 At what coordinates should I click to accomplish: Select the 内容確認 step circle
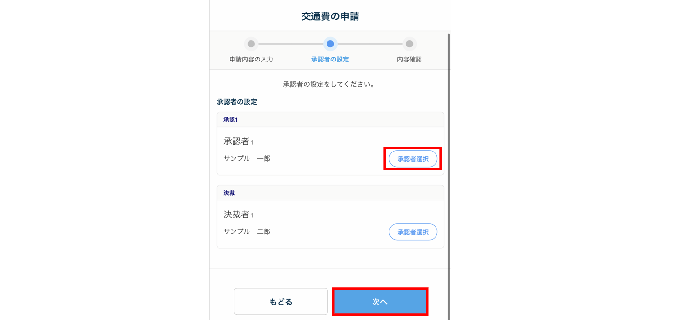409,44
